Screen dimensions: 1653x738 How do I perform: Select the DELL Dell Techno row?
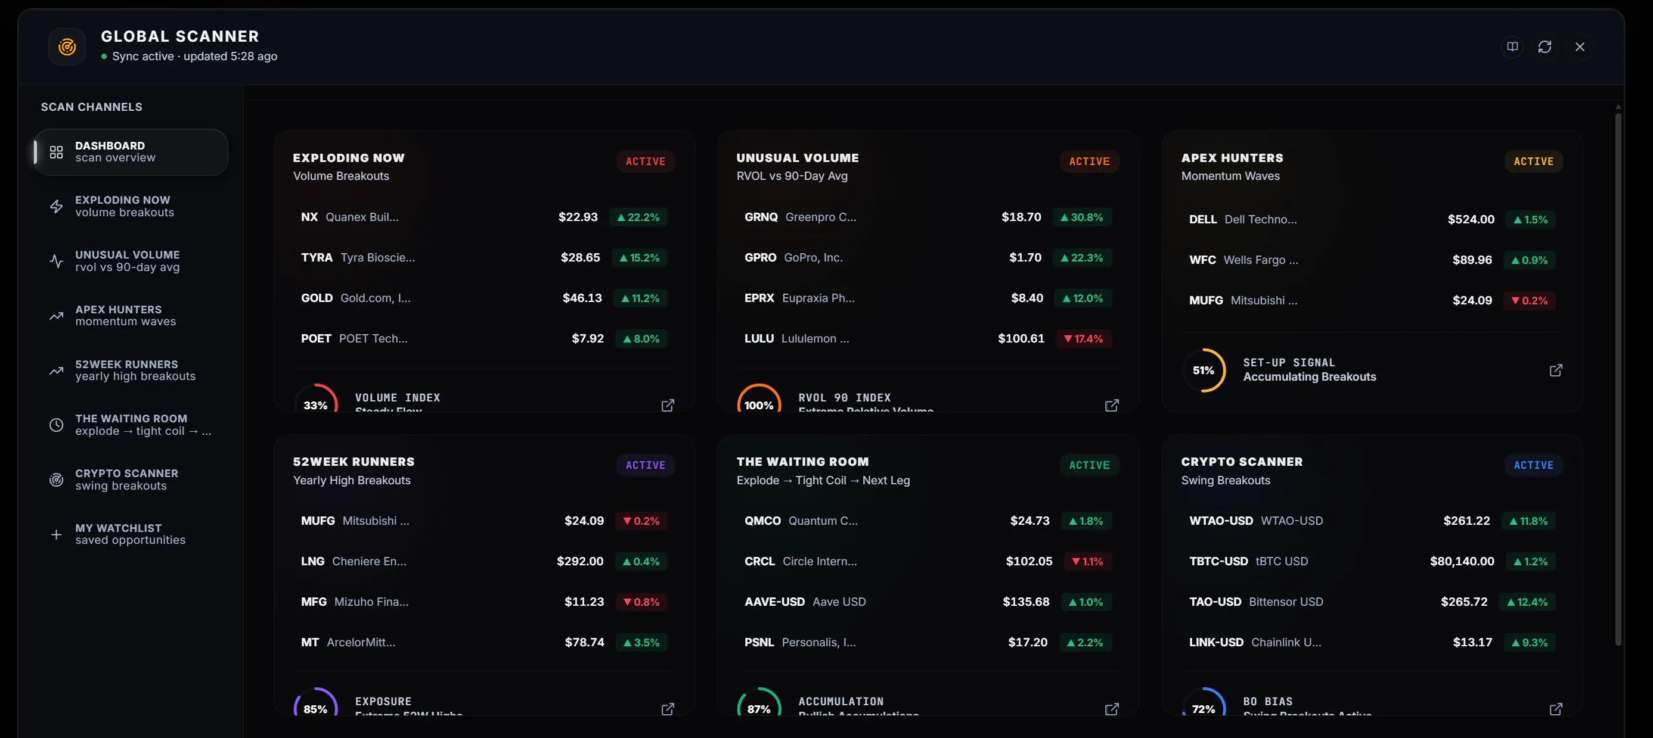point(1372,220)
